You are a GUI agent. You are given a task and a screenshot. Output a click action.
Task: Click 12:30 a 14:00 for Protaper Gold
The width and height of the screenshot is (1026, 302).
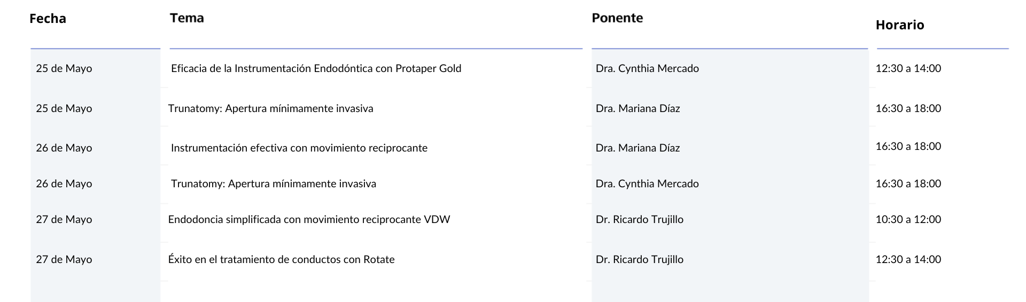[908, 68]
